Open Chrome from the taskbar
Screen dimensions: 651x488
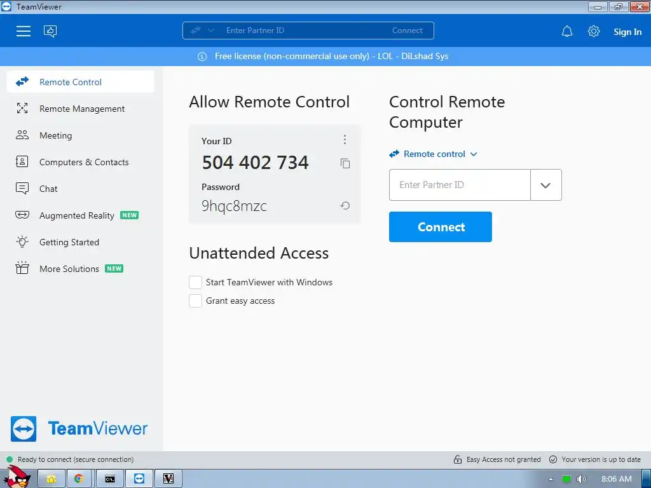click(78, 479)
